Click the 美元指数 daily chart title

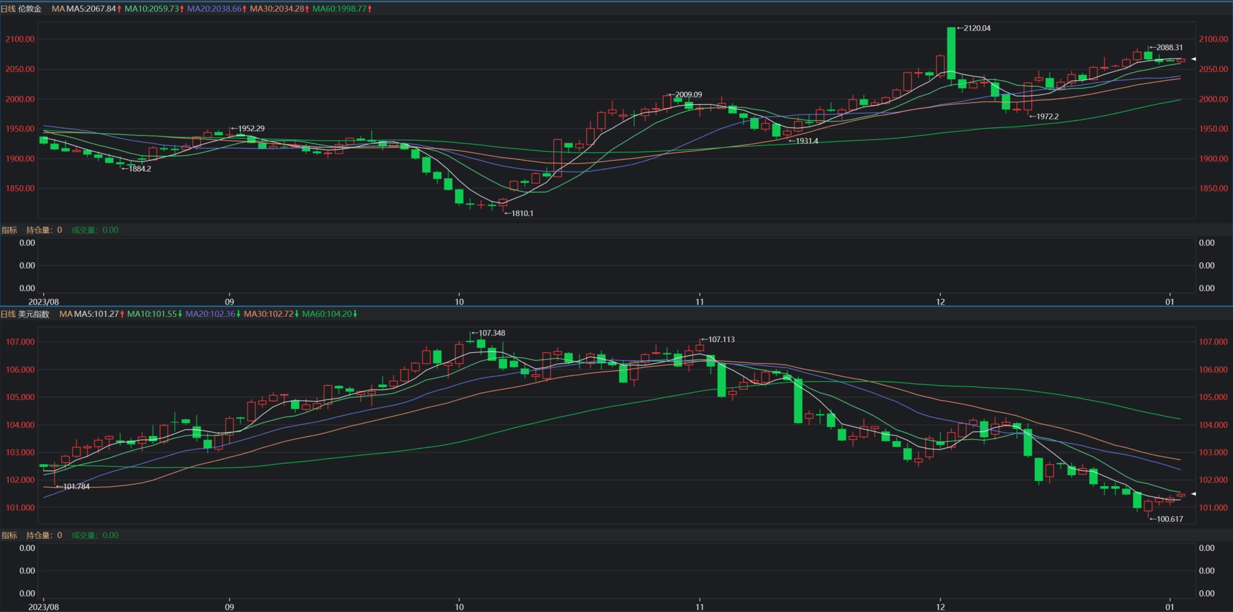pos(25,314)
